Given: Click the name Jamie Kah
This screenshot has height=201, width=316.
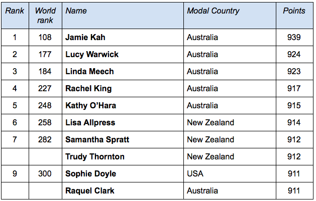Looking at the screenshot, I should (85, 38).
